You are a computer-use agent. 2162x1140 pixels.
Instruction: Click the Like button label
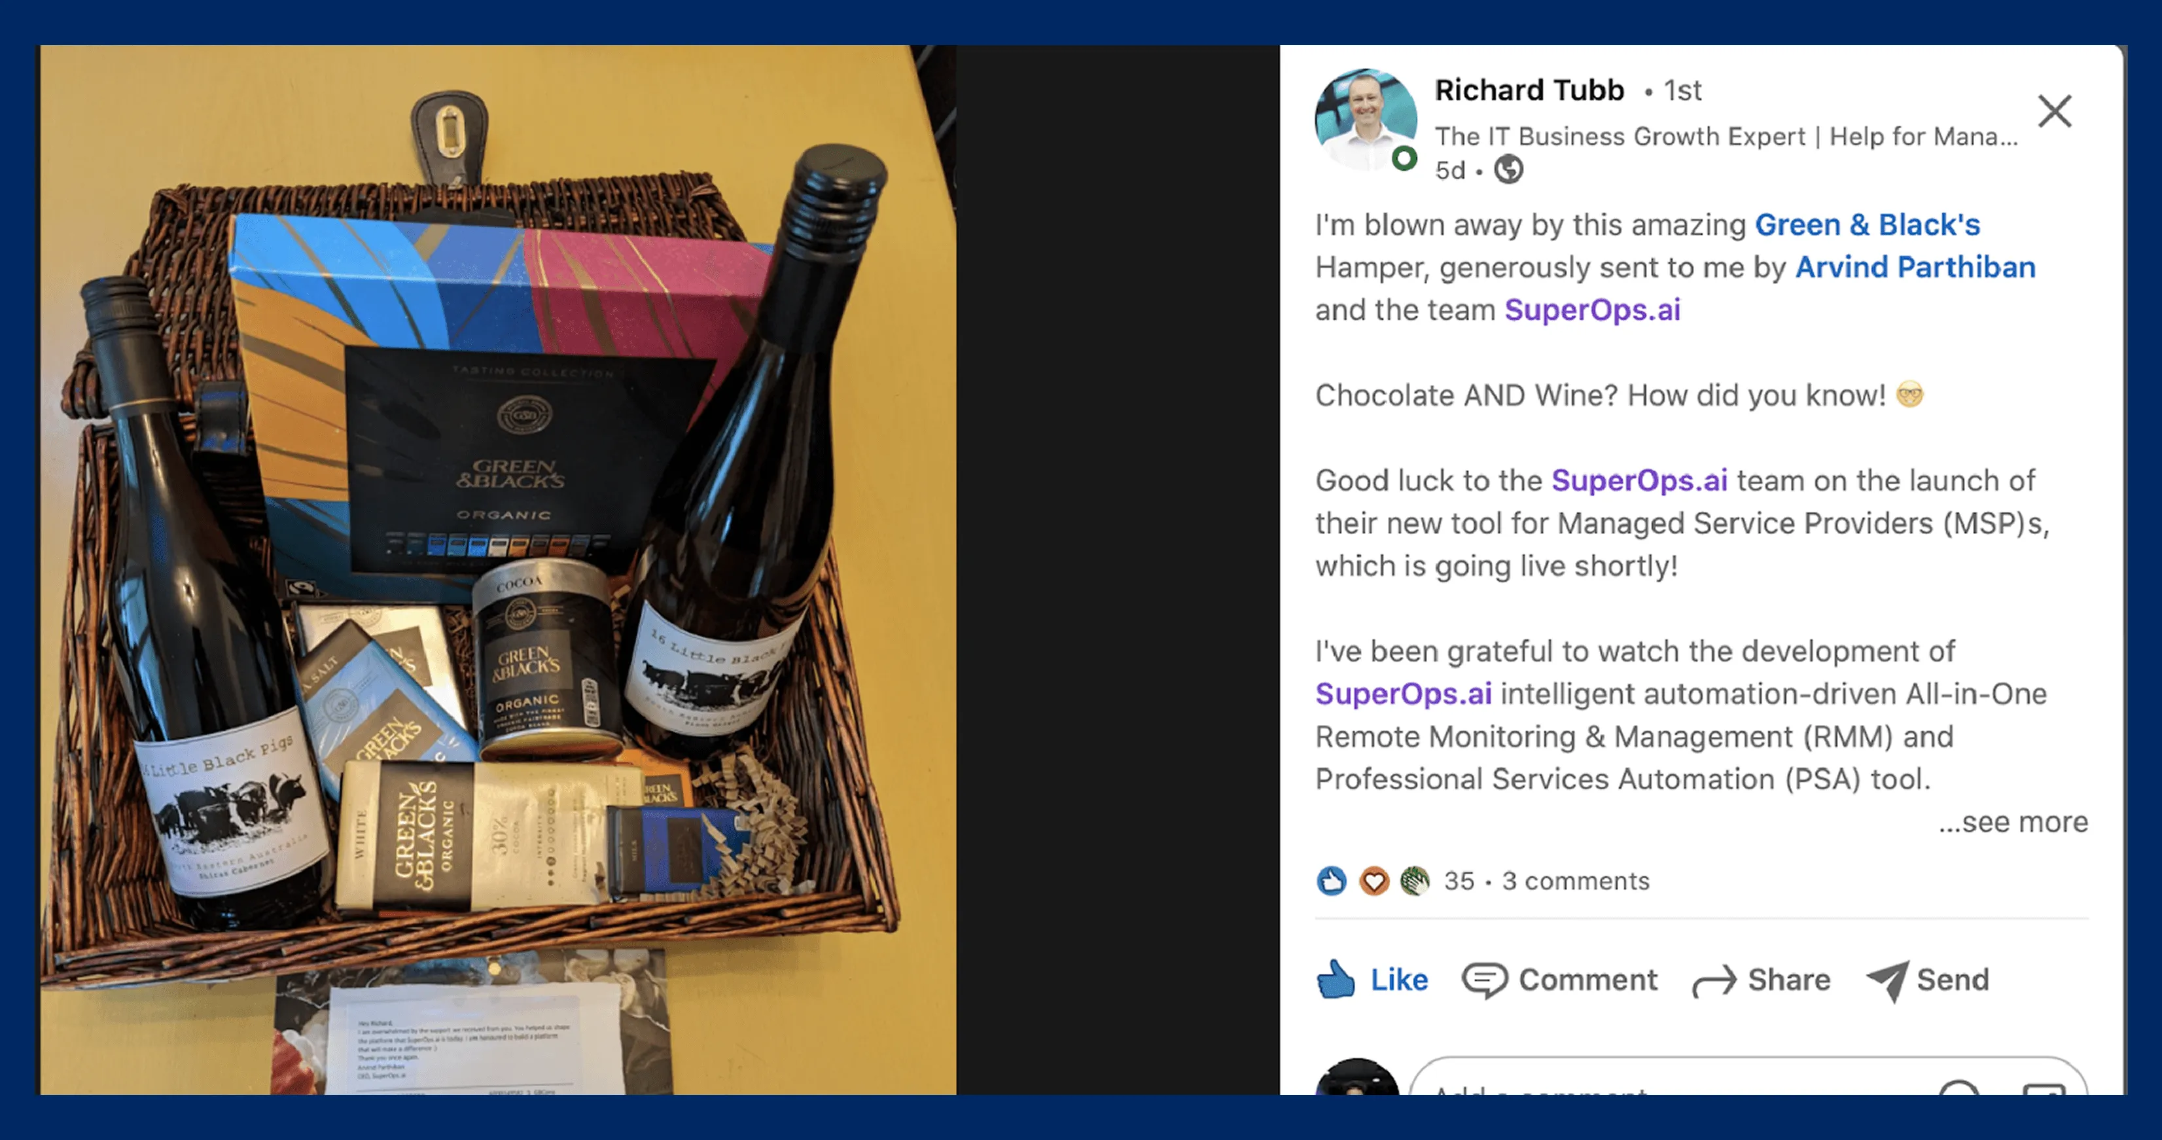(x=1399, y=980)
